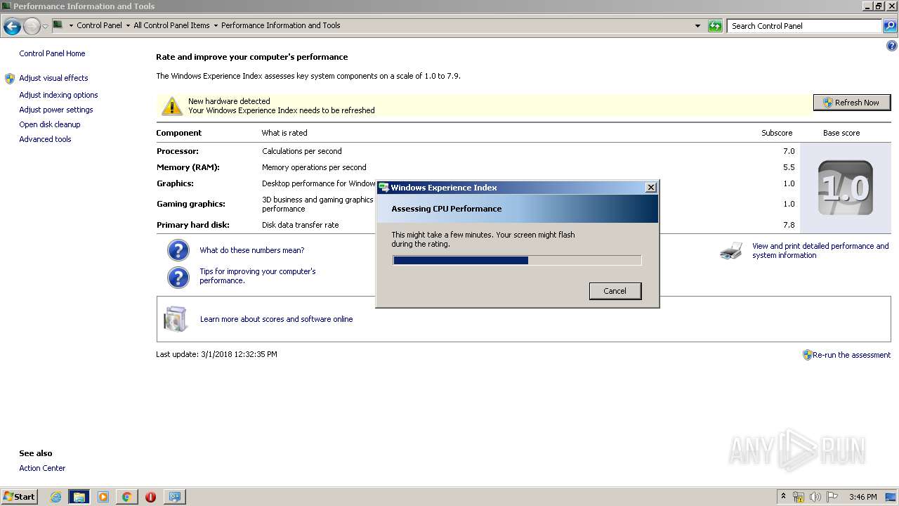The width and height of the screenshot is (899, 506).
Task: Open address bar history dropdown
Action: click(697, 26)
